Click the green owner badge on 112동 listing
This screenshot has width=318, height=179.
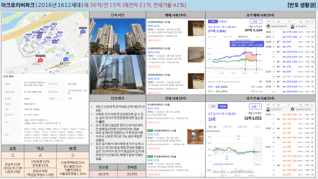(150, 130)
